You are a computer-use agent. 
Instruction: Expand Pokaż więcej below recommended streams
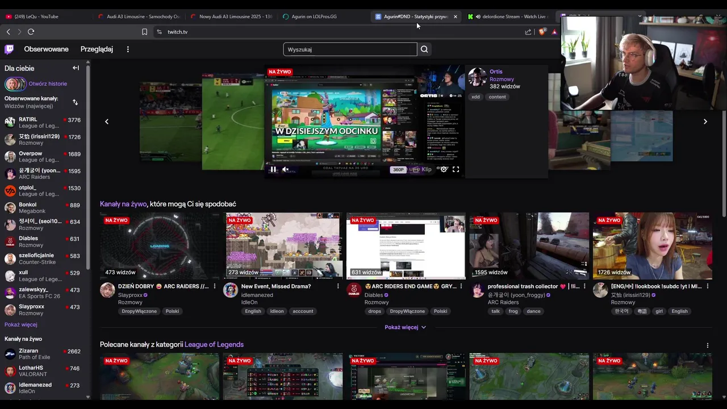pos(406,327)
